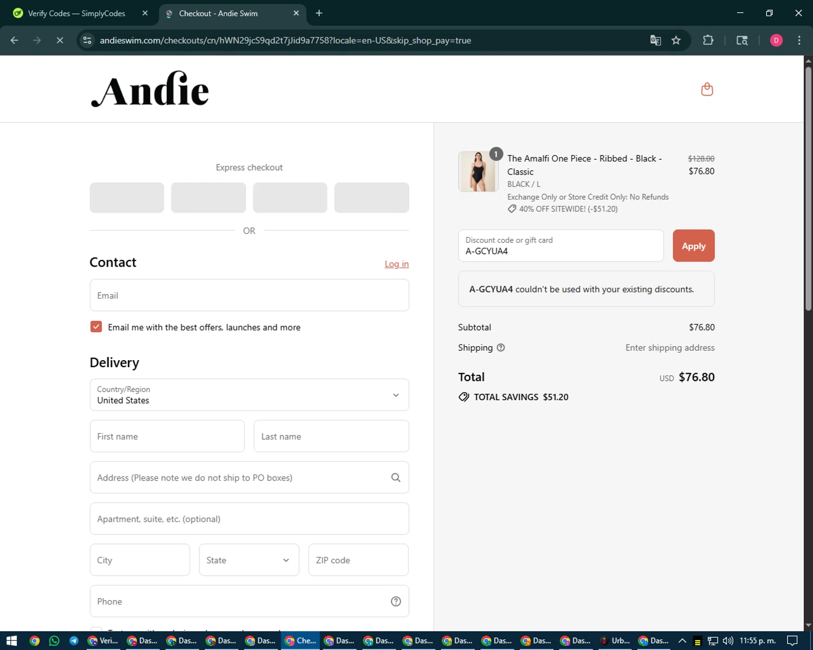Screen dimensions: 813x650
Task: Click the City field
Action: pos(140,560)
